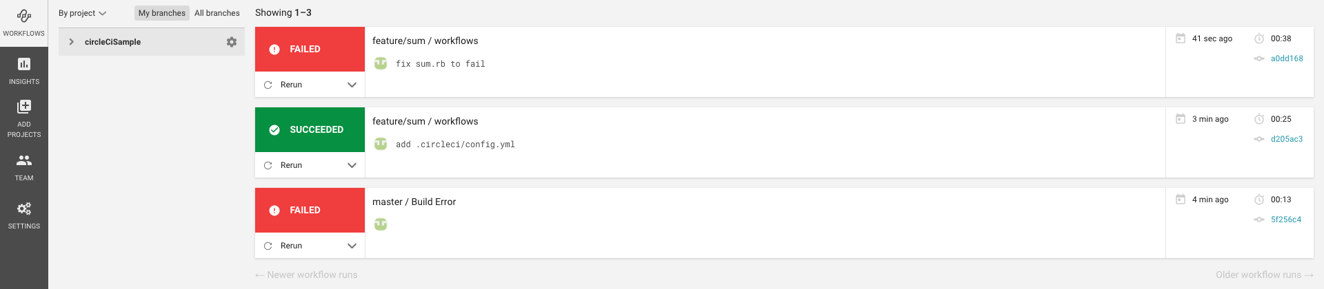Click avatar on master Build Error row

point(381,224)
